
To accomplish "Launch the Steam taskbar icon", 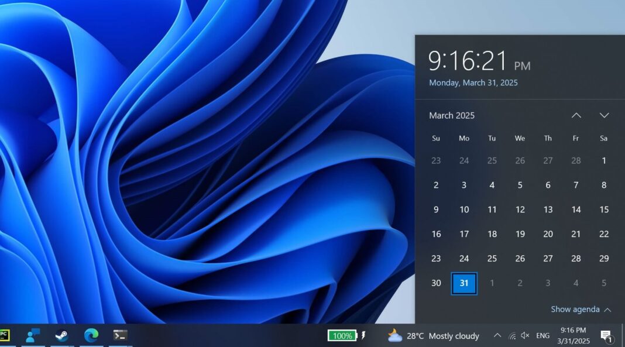I will tap(61, 335).
